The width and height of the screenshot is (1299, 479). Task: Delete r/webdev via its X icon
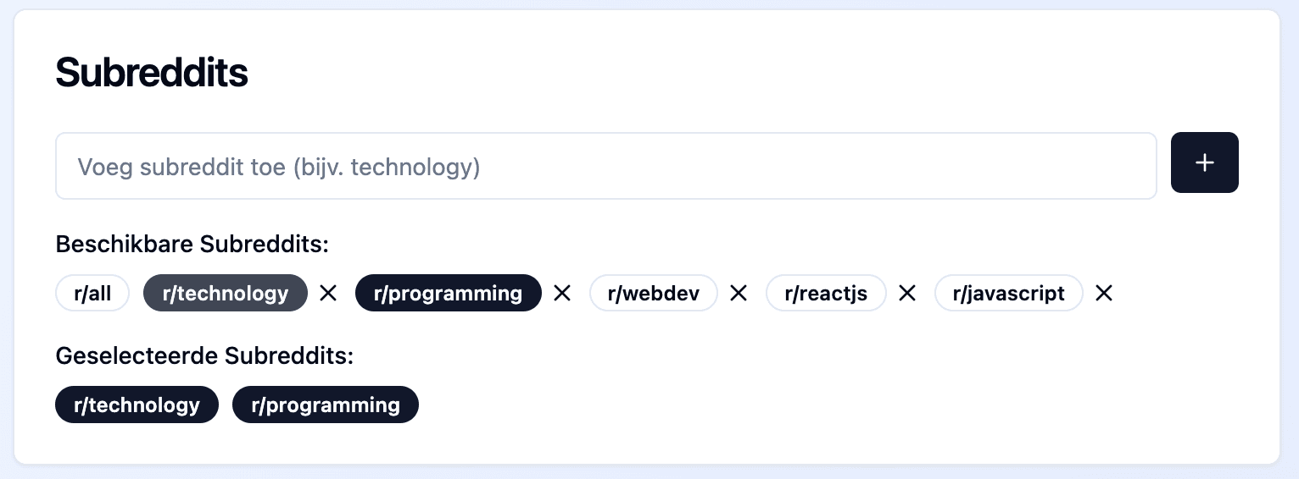[x=739, y=294]
